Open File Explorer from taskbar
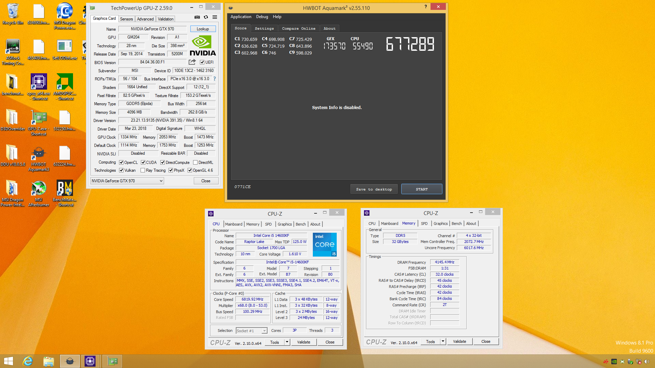This screenshot has height=368, width=655. [48, 361]
